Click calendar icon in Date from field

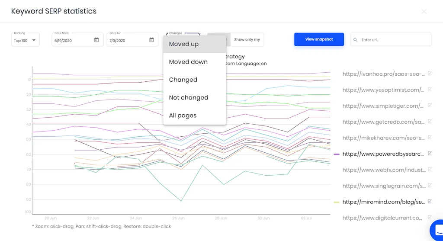point(96,40)
